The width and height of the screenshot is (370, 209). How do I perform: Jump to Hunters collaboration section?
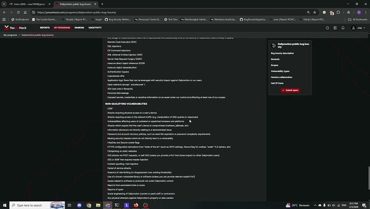[281, 77]
